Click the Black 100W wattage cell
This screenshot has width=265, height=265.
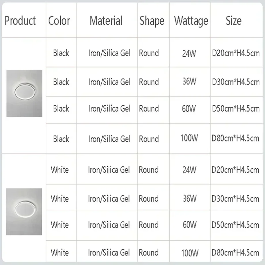pos(189,138)
